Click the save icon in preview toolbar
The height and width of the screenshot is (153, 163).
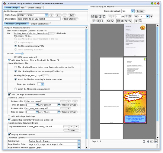coord(92,16)
